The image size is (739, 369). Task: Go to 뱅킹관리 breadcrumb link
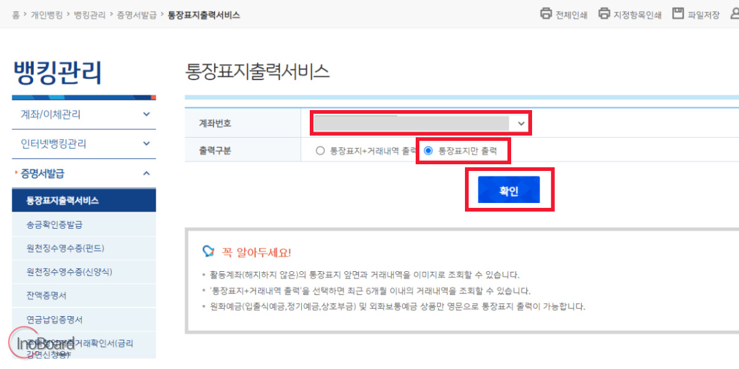coord(89,15)
